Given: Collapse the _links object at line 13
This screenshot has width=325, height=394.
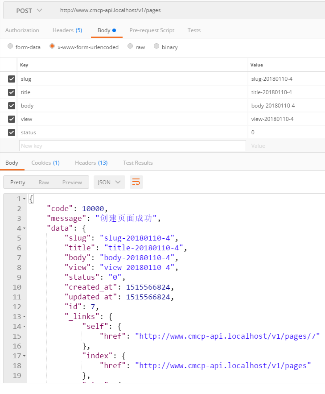Looking at the screenshot, I should click(x=24, y=317).
